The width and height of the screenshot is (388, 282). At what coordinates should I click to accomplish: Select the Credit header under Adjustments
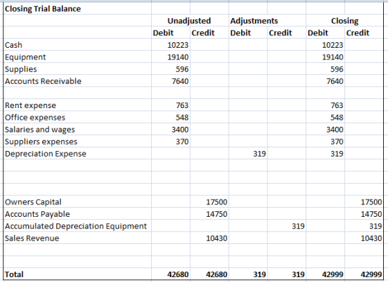point(281,33)
